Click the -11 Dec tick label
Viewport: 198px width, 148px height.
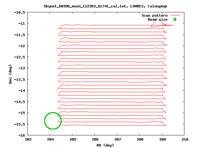22,23
